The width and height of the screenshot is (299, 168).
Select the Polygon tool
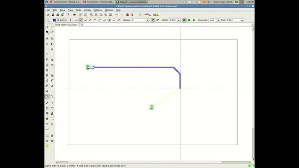[x=52, y=113]
